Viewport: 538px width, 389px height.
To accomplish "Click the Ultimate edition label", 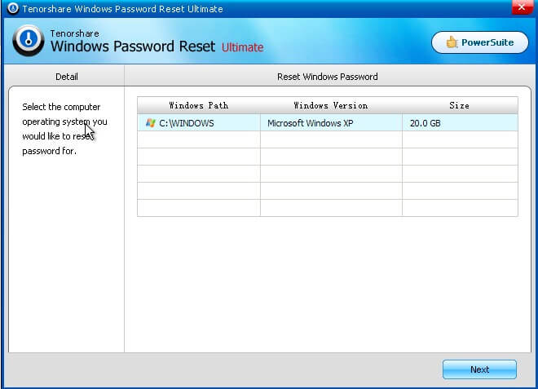I will coord(242,47).
